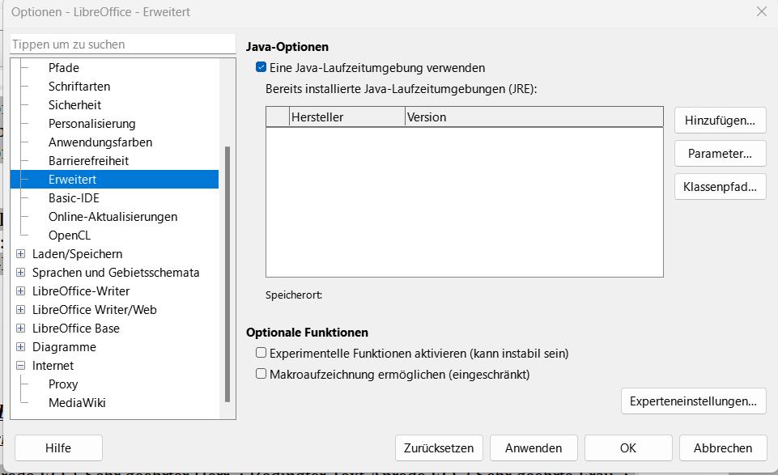Select Proxy under Internet
The image size is (778, 475).
tap(63, 384)
